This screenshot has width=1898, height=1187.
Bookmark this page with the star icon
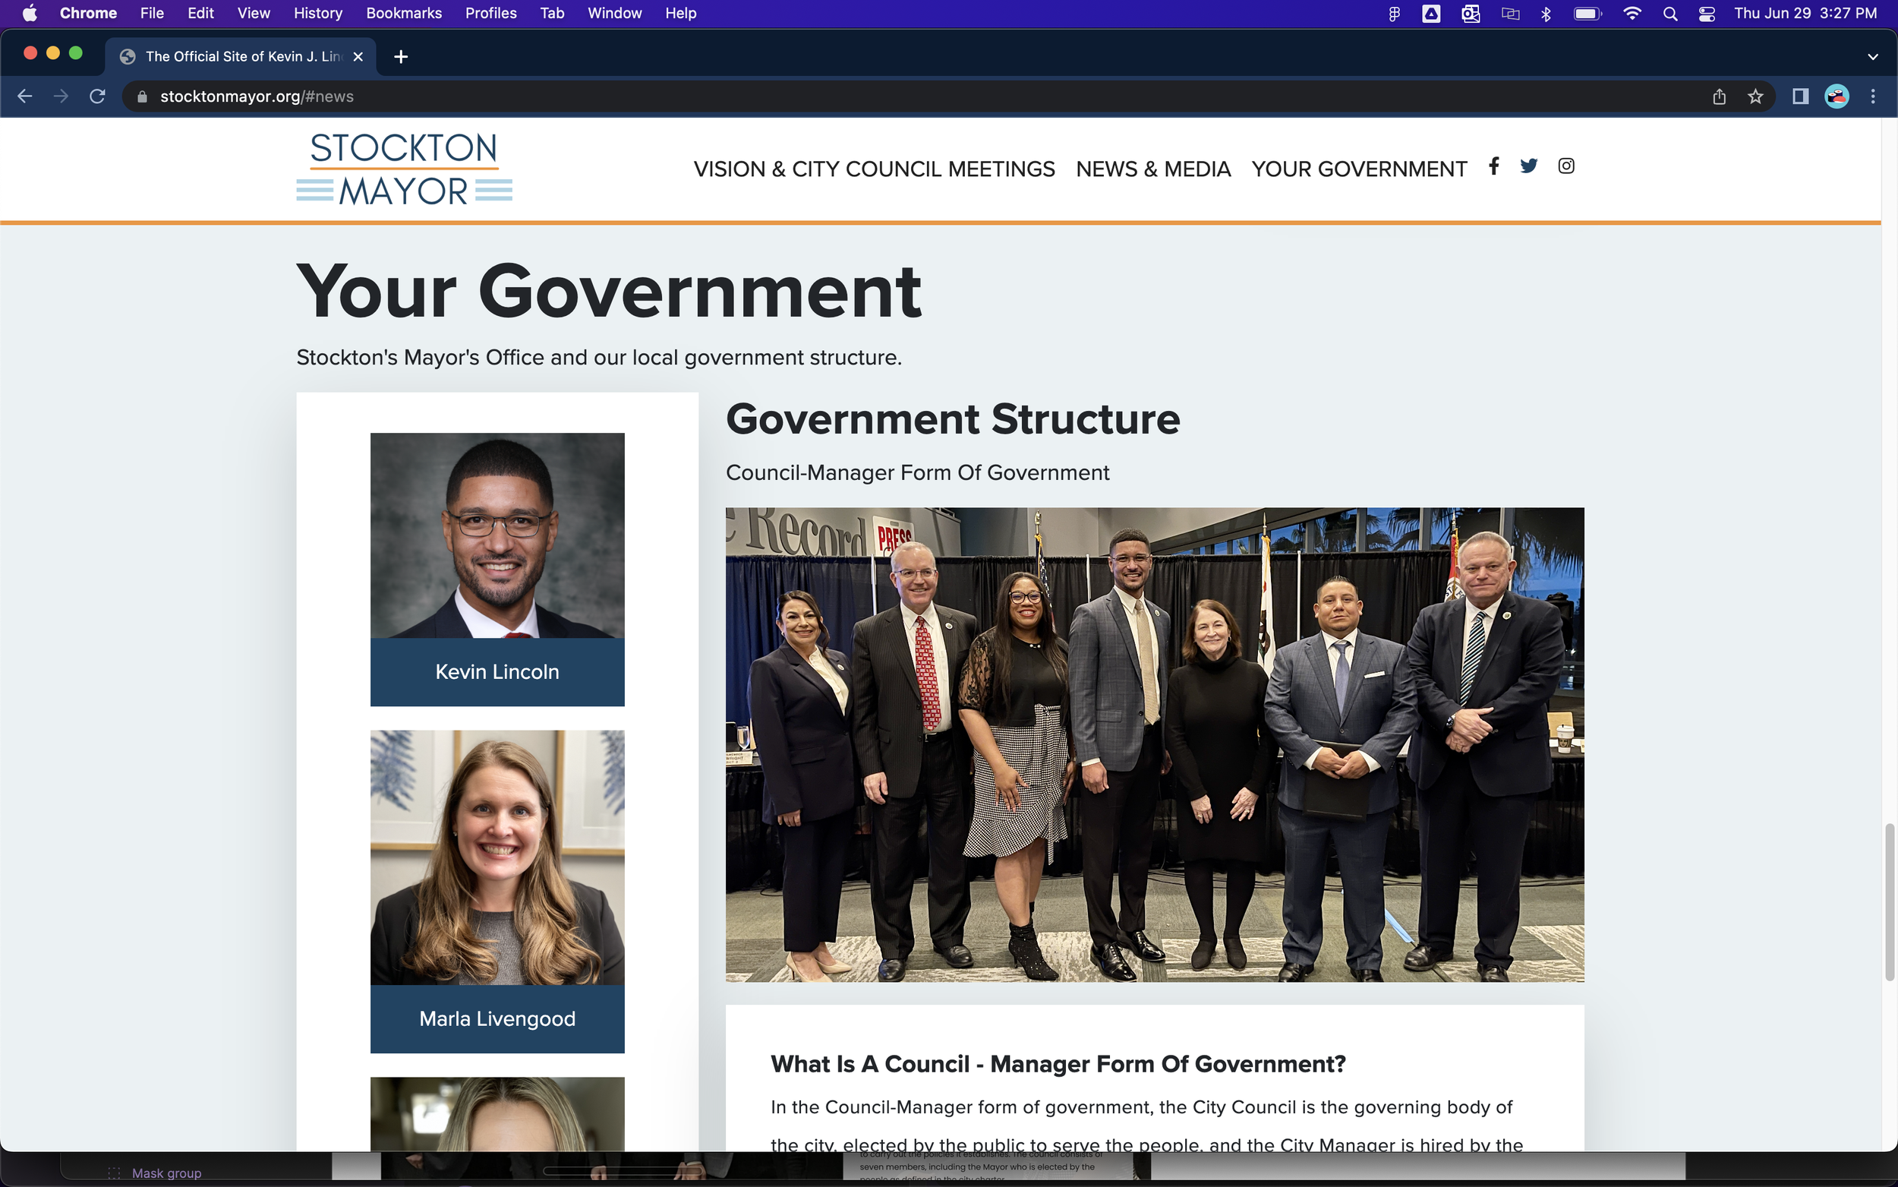coord(1755,96)
